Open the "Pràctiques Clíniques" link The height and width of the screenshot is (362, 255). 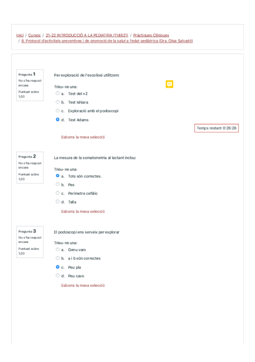150,35
